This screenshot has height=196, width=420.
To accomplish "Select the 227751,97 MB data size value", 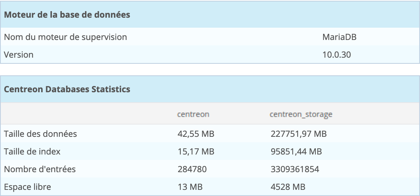I will point(299,134).
